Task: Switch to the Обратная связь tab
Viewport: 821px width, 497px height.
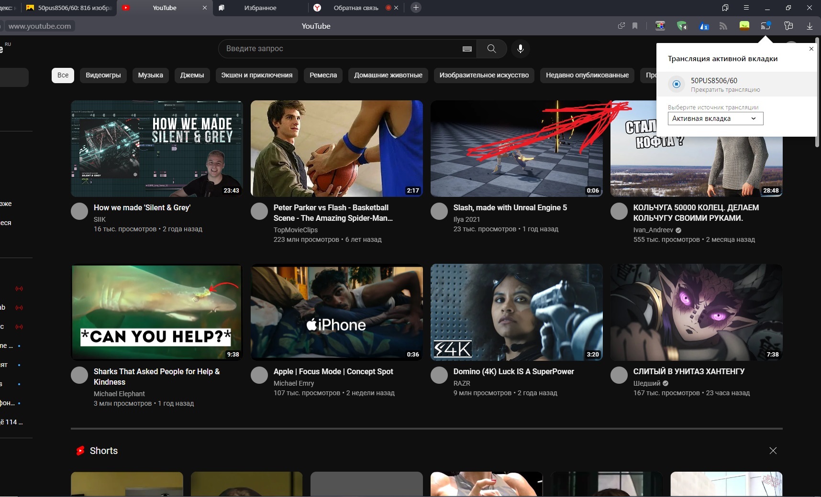Action: click(355, 8)
